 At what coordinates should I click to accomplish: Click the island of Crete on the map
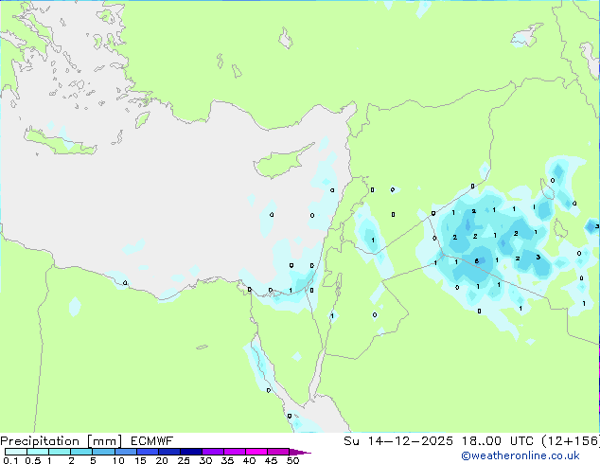(x=60, y=142)
